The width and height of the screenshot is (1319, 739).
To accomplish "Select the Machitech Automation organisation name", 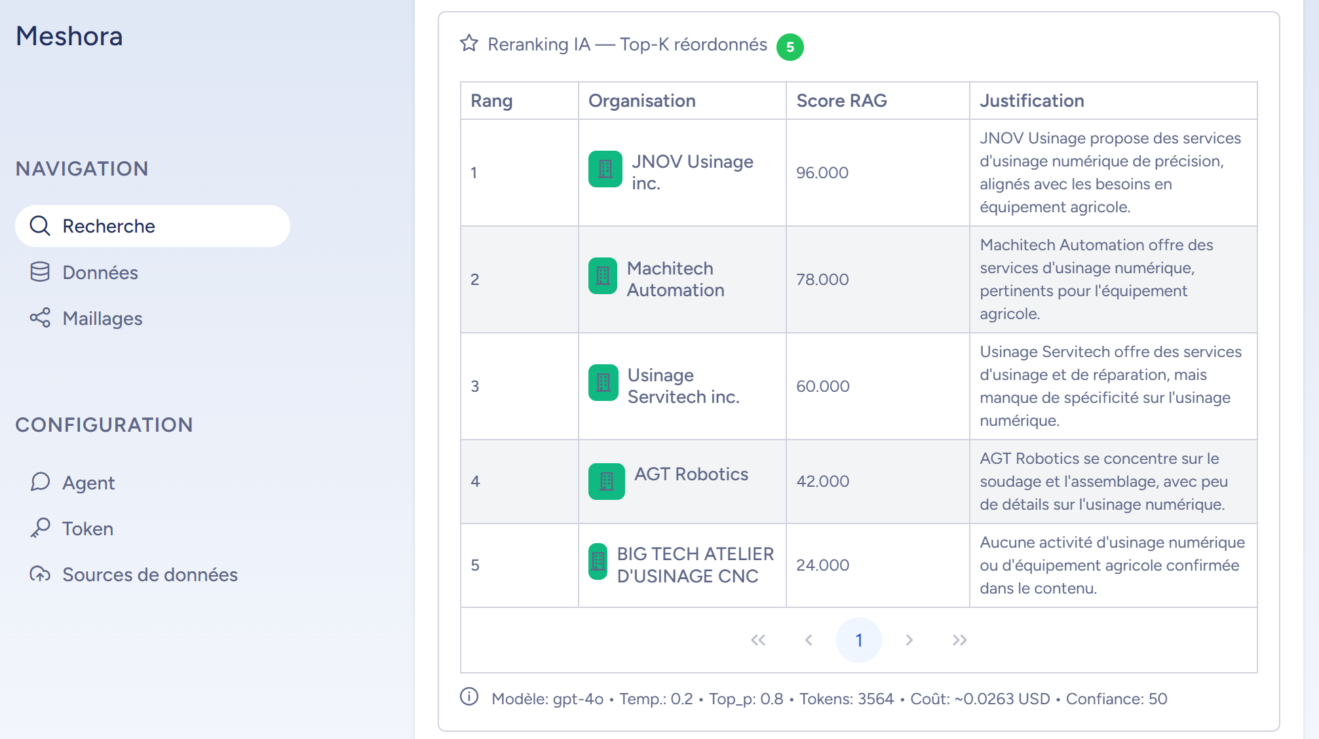I will click(676, 279).
